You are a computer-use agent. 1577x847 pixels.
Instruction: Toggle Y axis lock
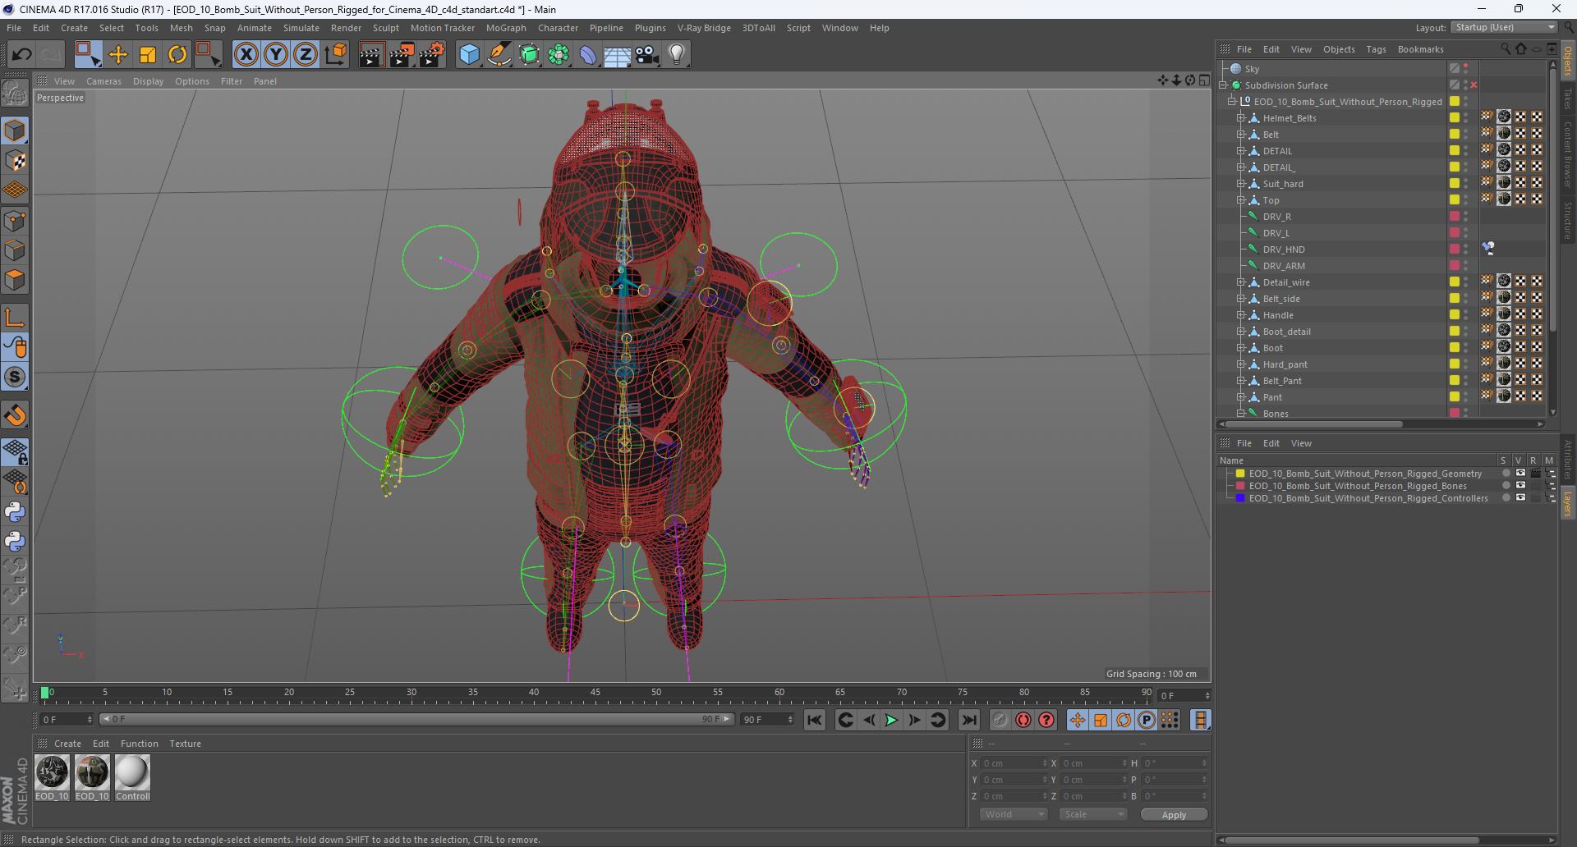pos(276,55)
